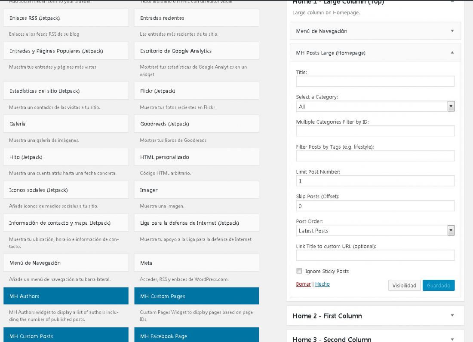Click 'Código HTML arbitrario.' description text
Image resolution: width=473 pixels, height=342 pixels.
165,173
